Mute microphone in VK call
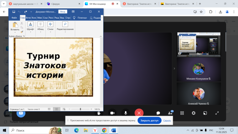The height and width of the screenshot is (134, 238). click(x=126, y=113)
